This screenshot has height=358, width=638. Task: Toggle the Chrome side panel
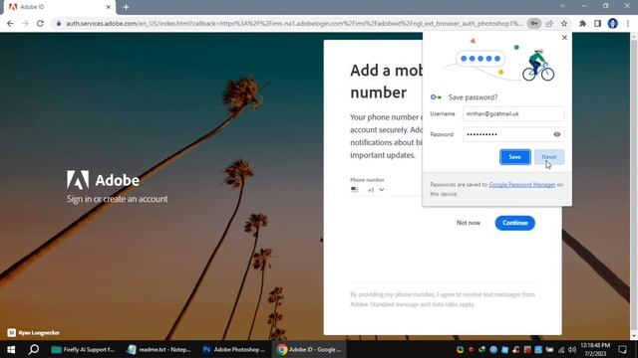[597, 24]
